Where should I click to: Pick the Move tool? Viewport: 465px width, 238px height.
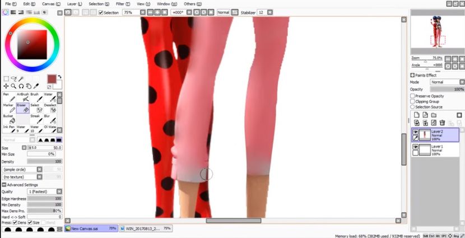coord(6,86)
